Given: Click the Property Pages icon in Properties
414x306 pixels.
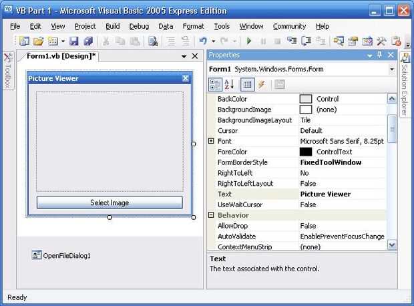Looking at the screenshot, I should pyautogui.click(x=280, y=85).
